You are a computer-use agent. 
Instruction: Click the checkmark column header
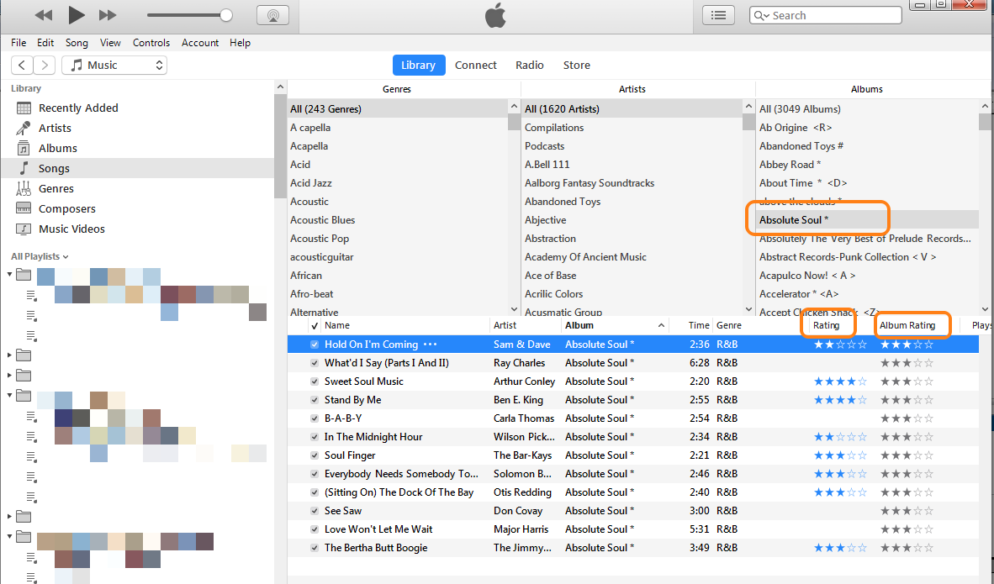tap(315, 325)
